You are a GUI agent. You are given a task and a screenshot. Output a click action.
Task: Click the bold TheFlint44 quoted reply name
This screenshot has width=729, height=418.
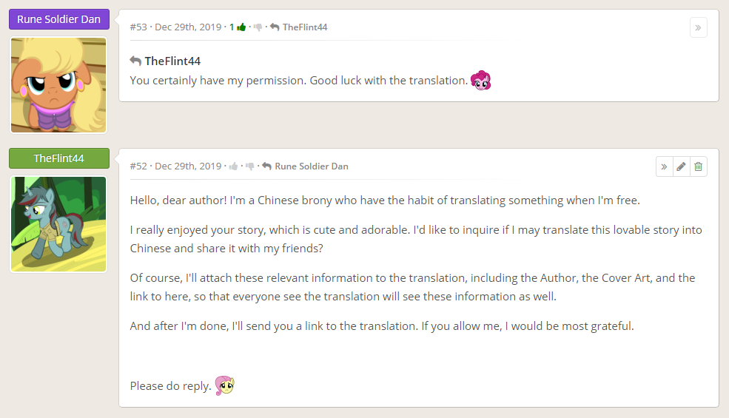pos(172,61)
